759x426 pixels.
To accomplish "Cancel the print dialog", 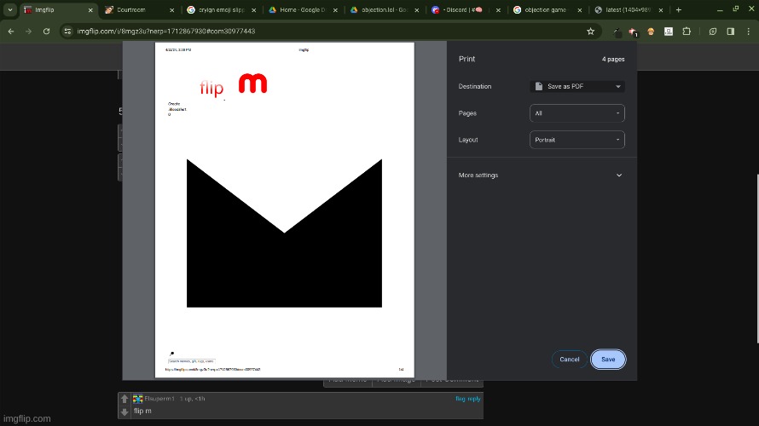I will [570, 360].
